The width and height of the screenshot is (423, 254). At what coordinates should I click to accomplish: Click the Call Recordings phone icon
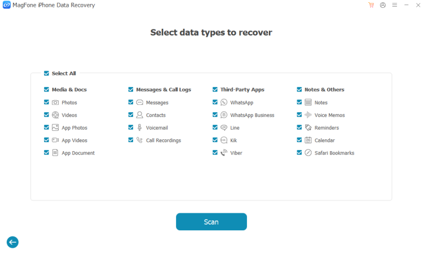coord(139,140)
